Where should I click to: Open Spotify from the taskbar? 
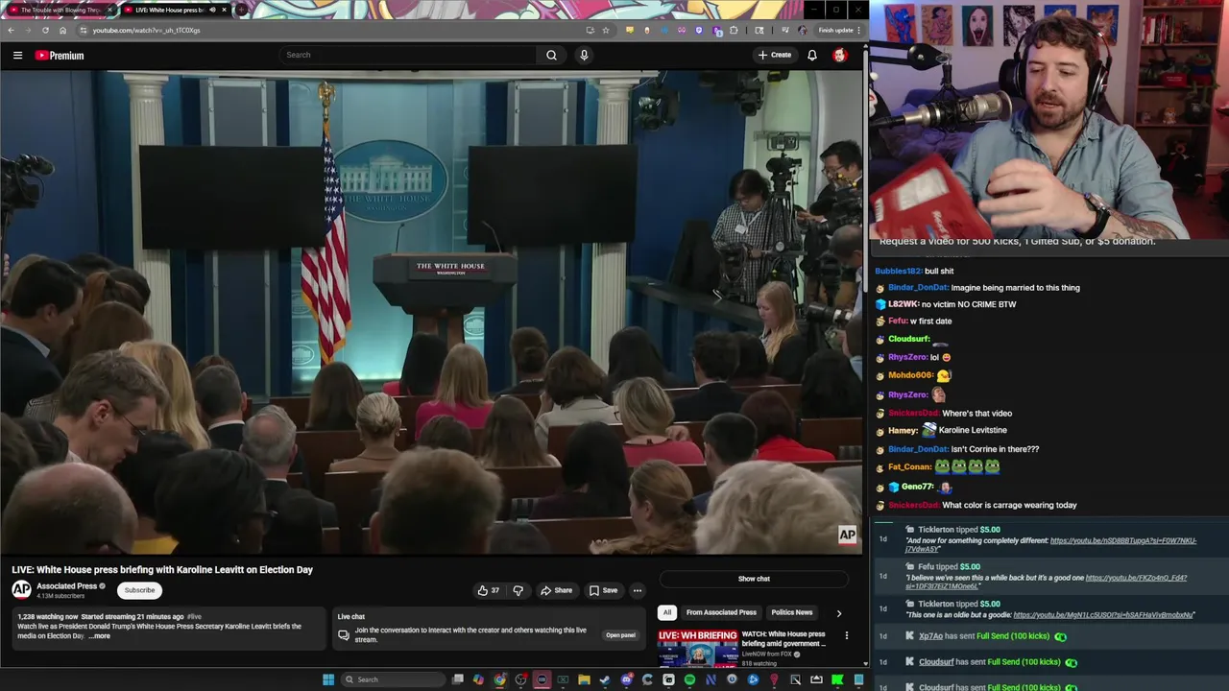click(689, 679)
